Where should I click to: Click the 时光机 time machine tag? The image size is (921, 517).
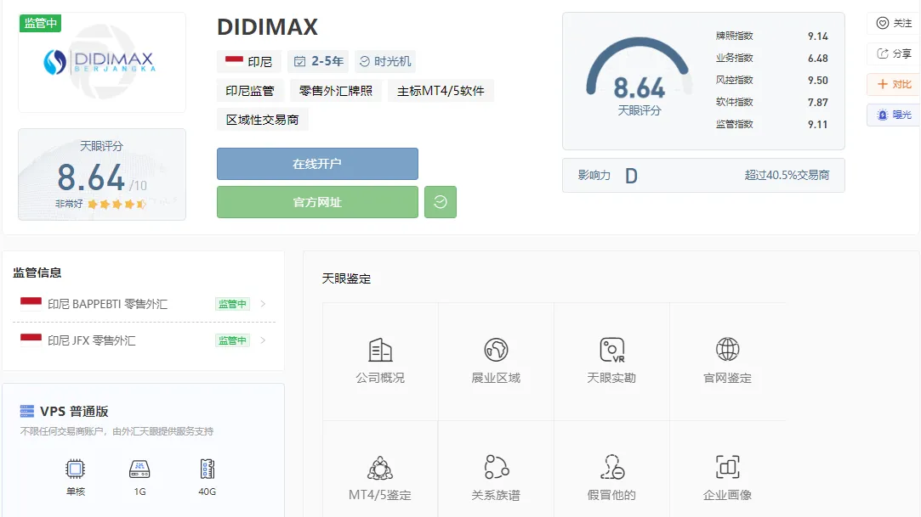coord(384,61)
